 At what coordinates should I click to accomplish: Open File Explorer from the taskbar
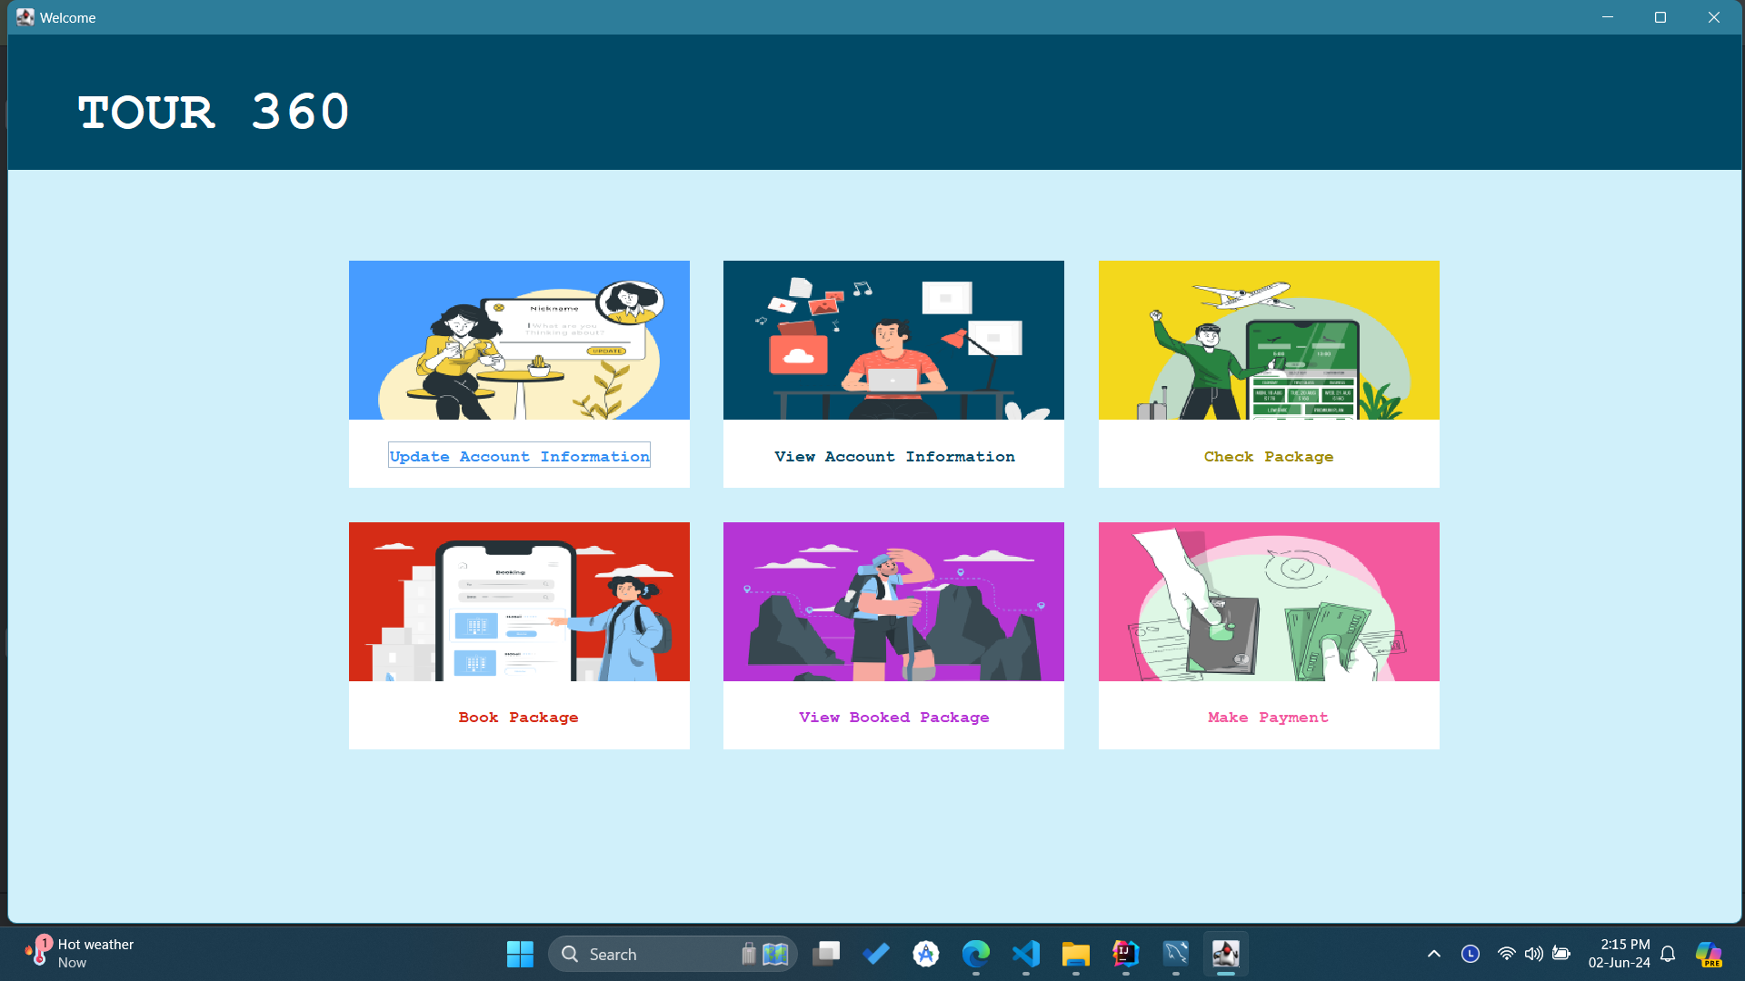[1076, 954]
